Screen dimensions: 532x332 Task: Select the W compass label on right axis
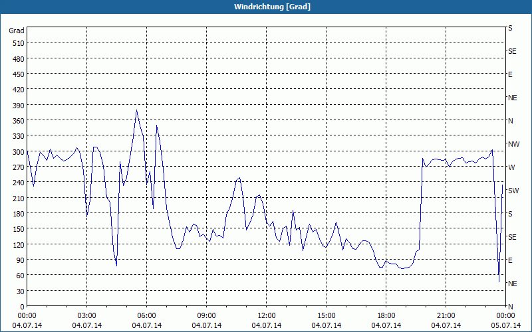tap(511, 167)
